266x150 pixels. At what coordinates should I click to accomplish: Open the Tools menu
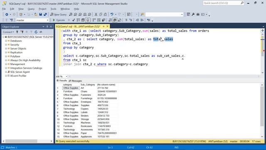pyautogui.click(x=53, y=9)
